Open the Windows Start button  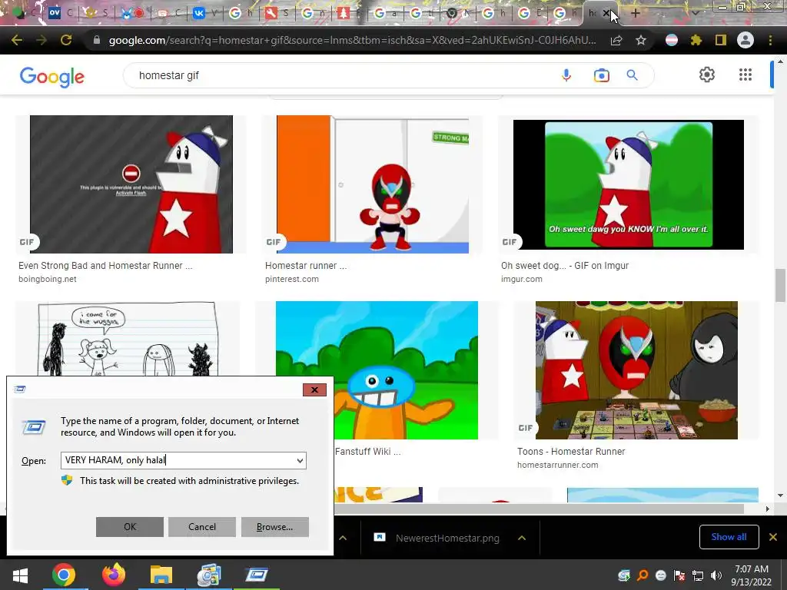pyautogui.click(x=20, y=575)
